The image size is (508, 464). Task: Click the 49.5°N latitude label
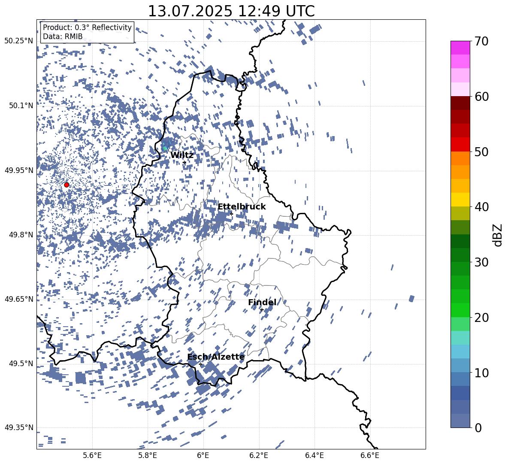coord(21,363)
